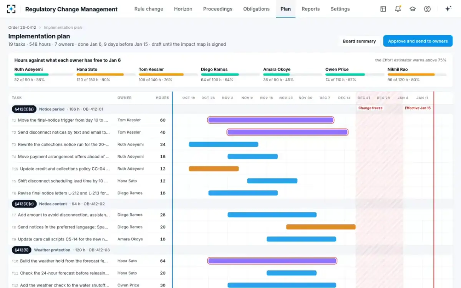Click the blue Gantt bar for task T6
461x288 pixels.
pyautogui.click(x=243, y=193)
